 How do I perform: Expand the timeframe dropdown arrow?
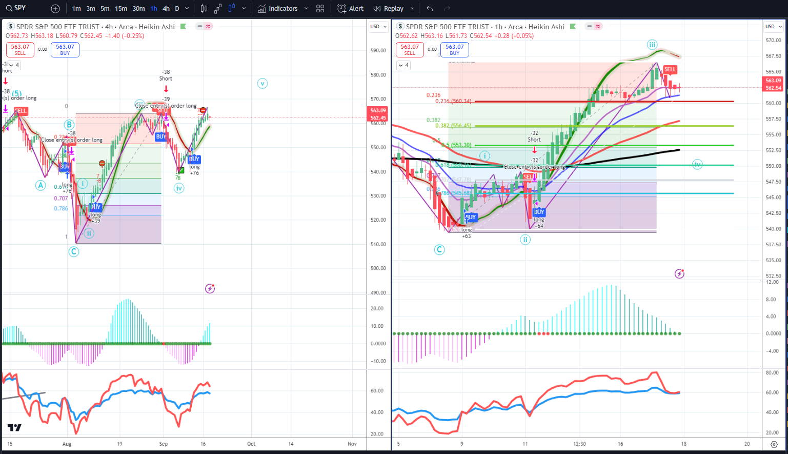[x=187, y=9]
